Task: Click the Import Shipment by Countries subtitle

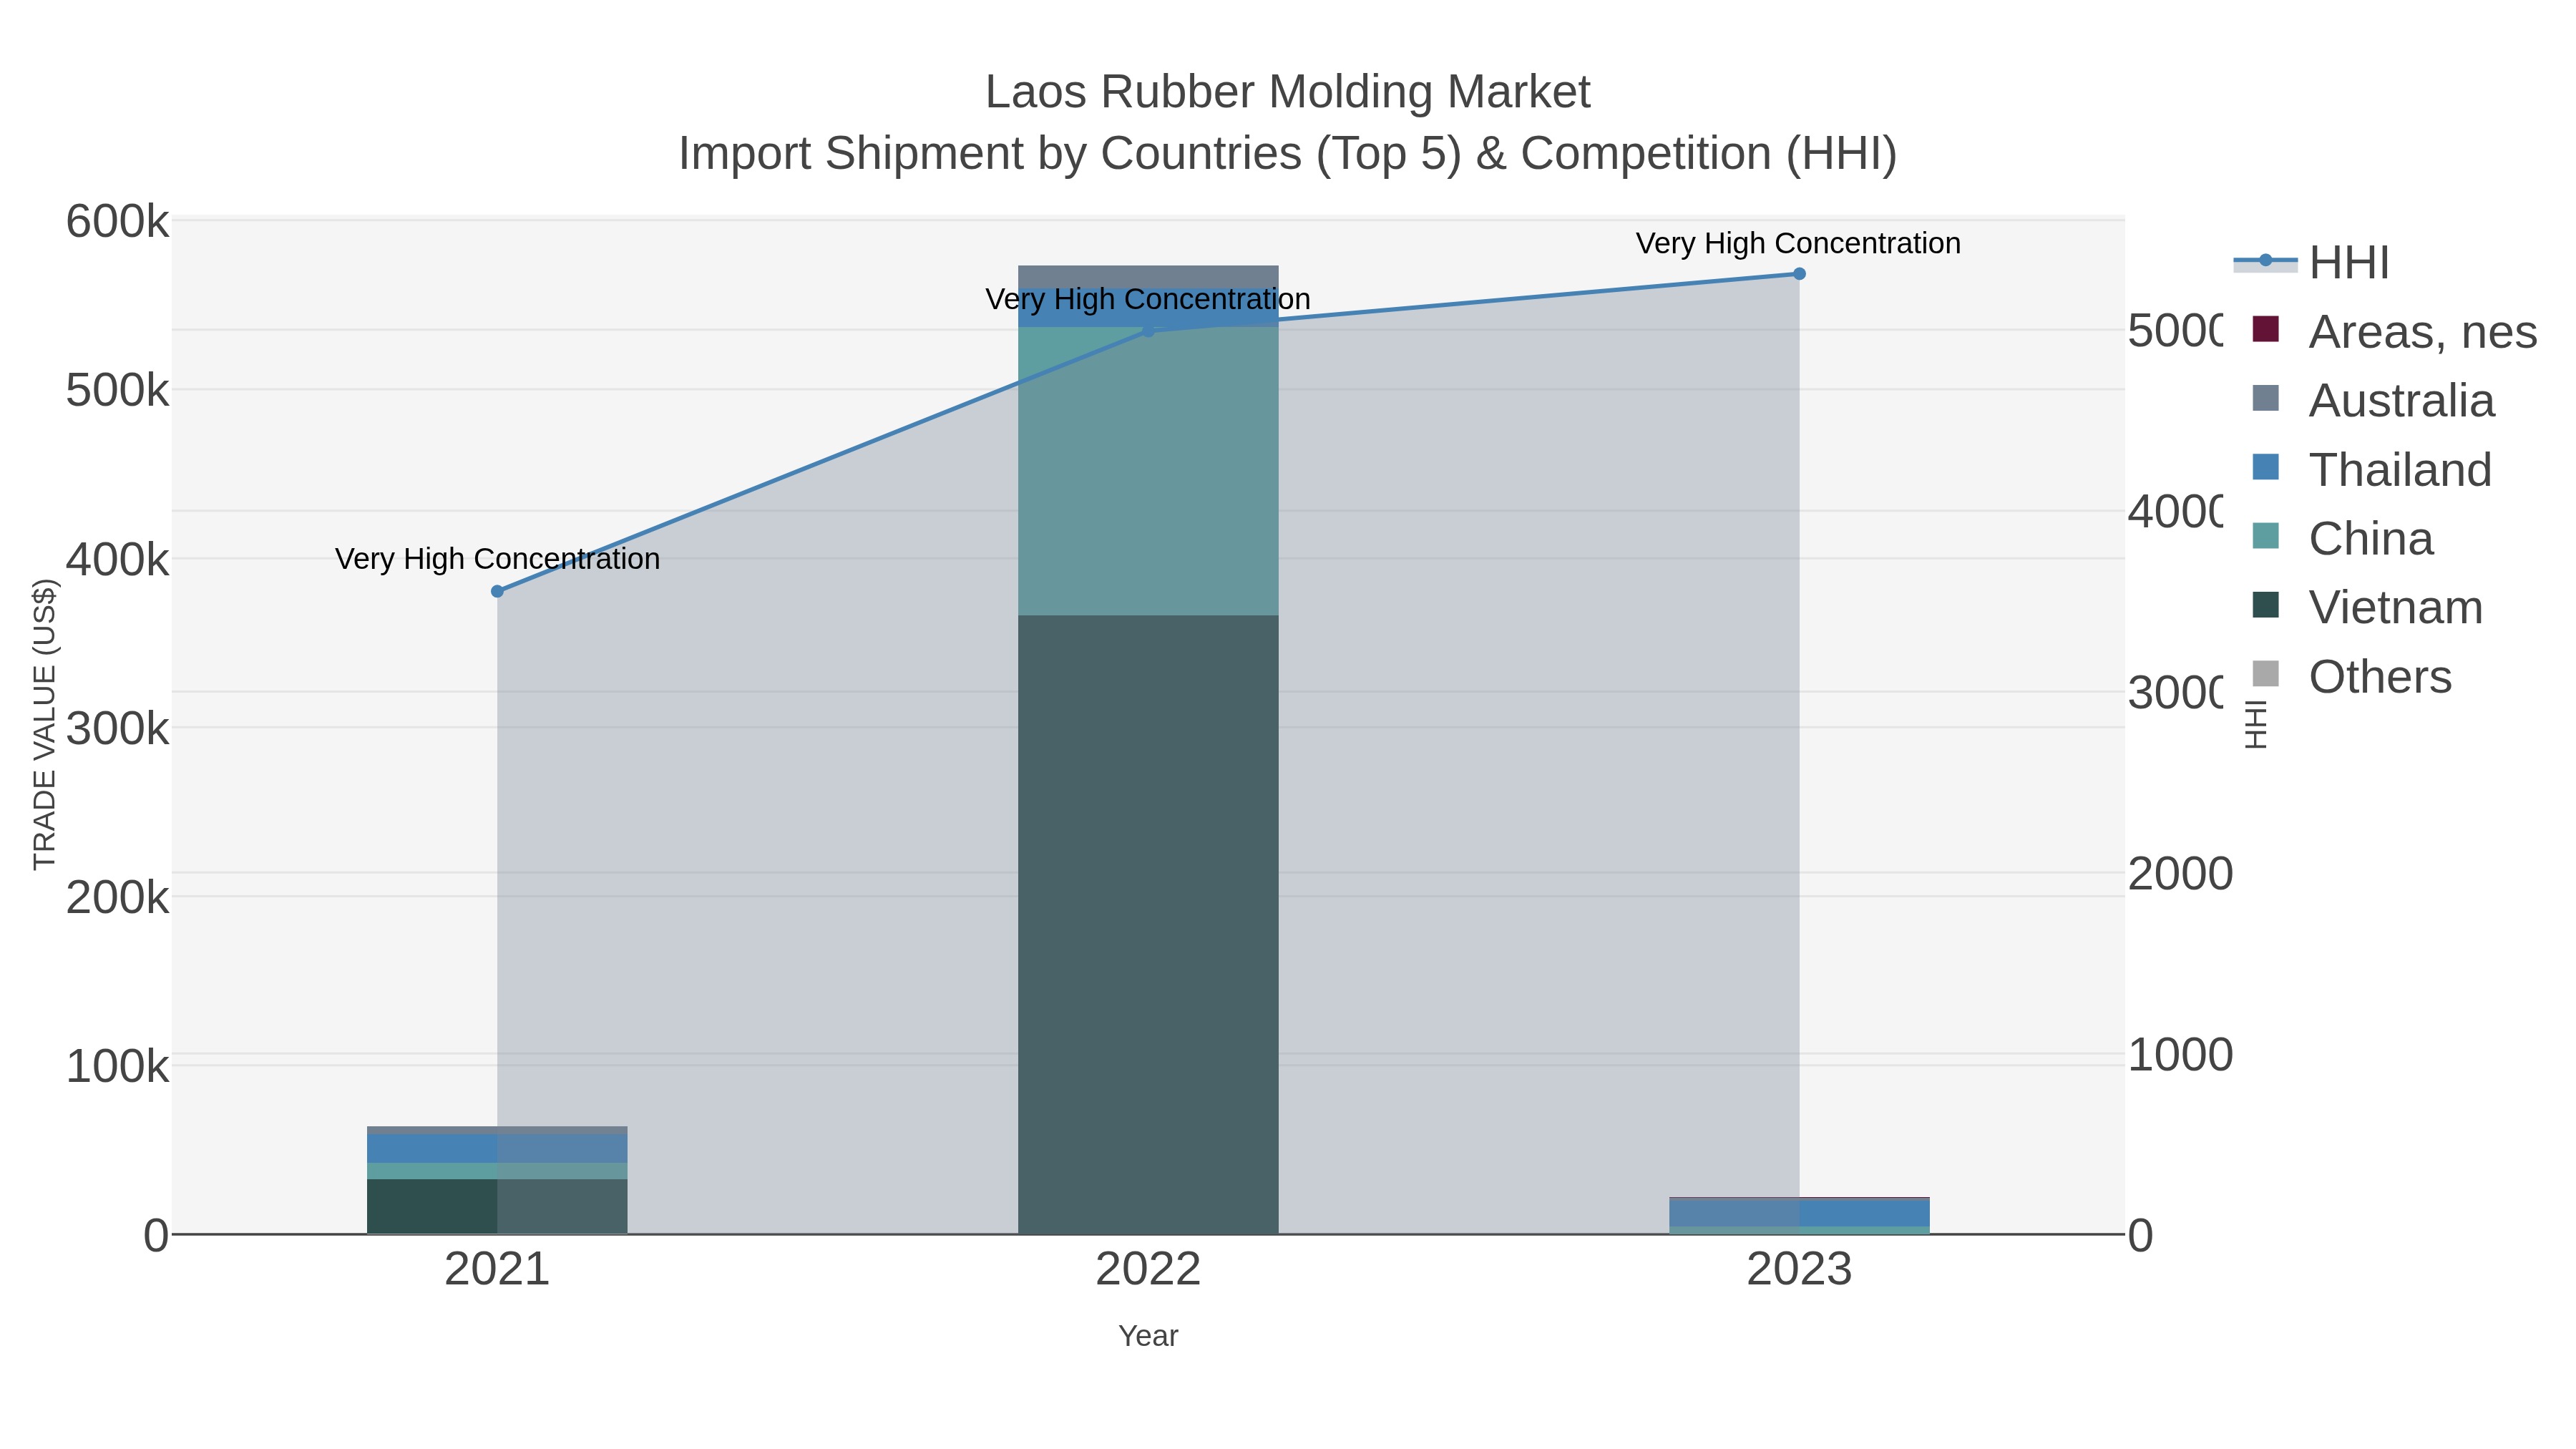Action: pos(1288,154)
